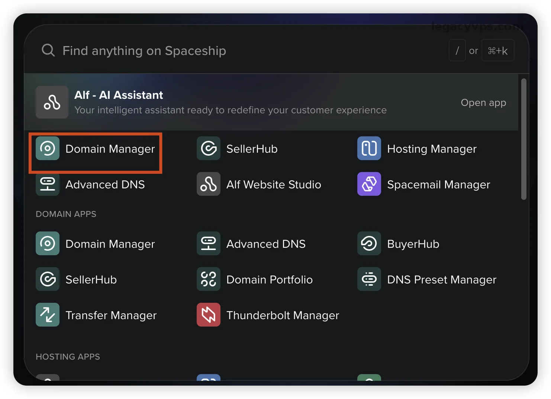551x399 pixels.
Task: Select SellerHub in the top suggestions row
Action: tap(251, 149)
